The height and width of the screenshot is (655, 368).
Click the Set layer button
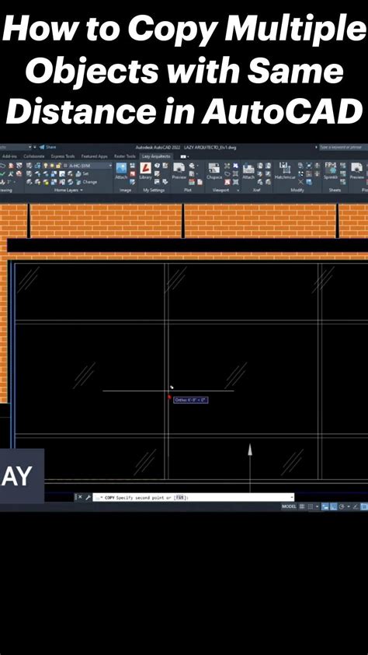coord(82,173)
